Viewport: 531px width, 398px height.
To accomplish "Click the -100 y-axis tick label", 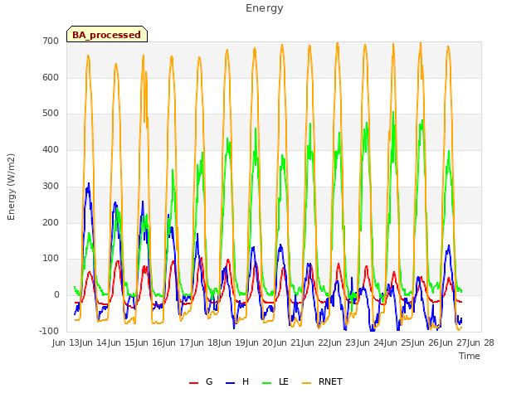I will 49,331.
